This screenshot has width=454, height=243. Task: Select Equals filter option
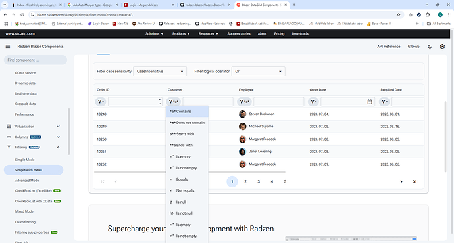pyautogui.click(x=187, y=179)
